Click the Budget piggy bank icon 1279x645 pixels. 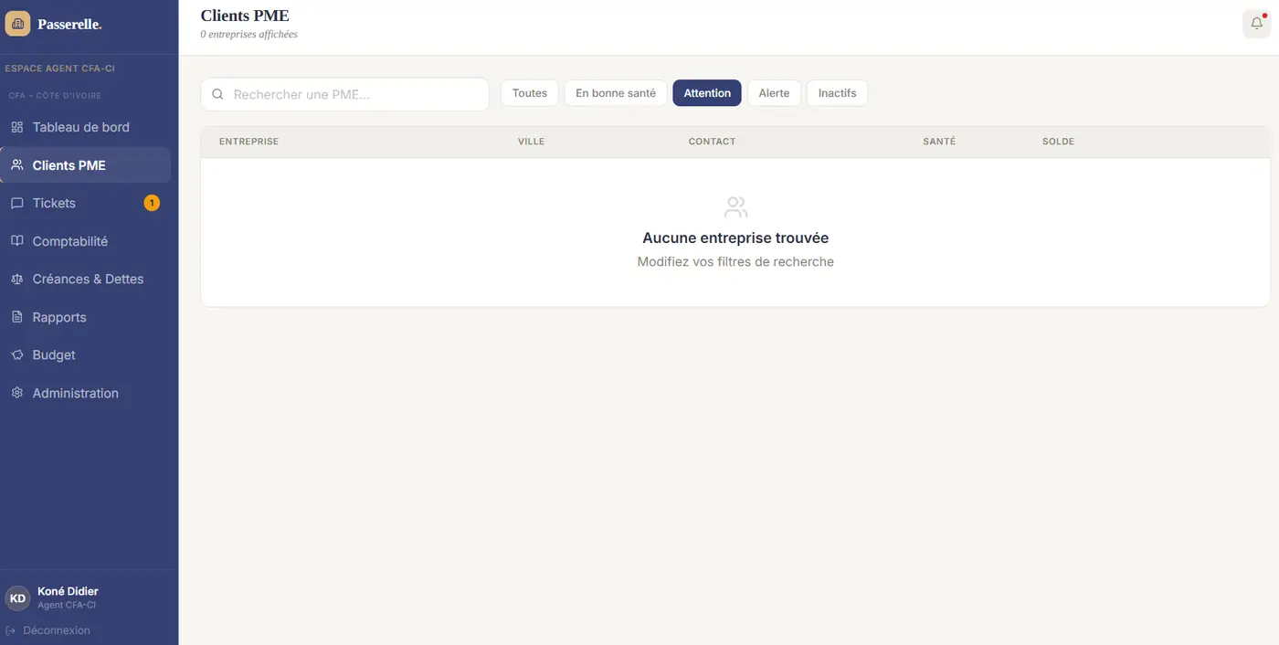(x=16, y=354)
